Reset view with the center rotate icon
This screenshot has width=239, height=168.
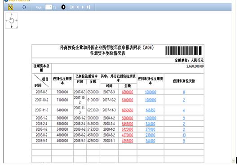tap(12, 21)
